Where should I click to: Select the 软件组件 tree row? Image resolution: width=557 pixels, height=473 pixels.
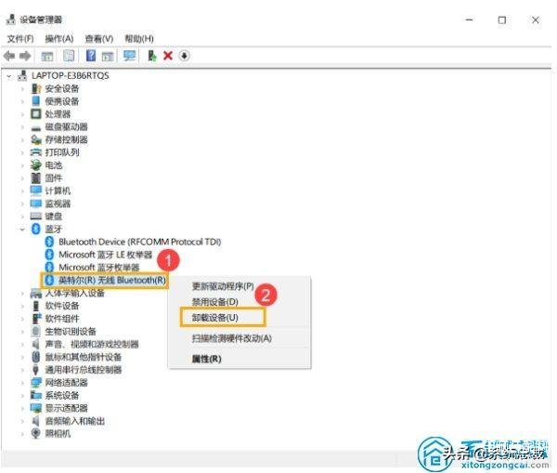coord(62,319)
